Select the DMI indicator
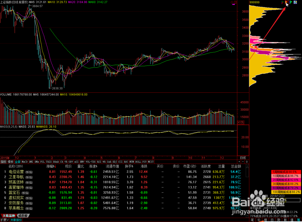Screen dimensions: 302x222 coord(31,162)
